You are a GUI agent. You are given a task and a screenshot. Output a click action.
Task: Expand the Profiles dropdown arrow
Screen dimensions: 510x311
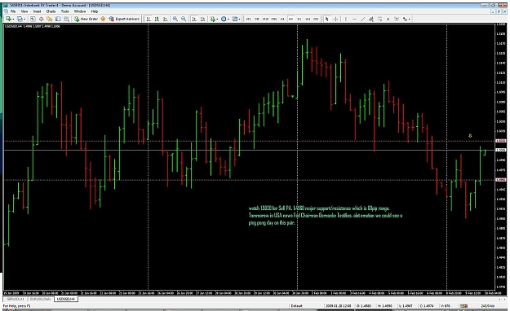click(x=24, y=20)
